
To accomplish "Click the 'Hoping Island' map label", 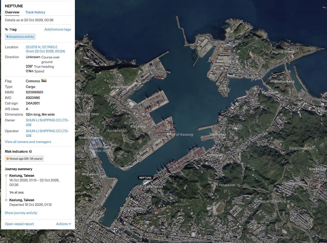I will pos(283,52).
